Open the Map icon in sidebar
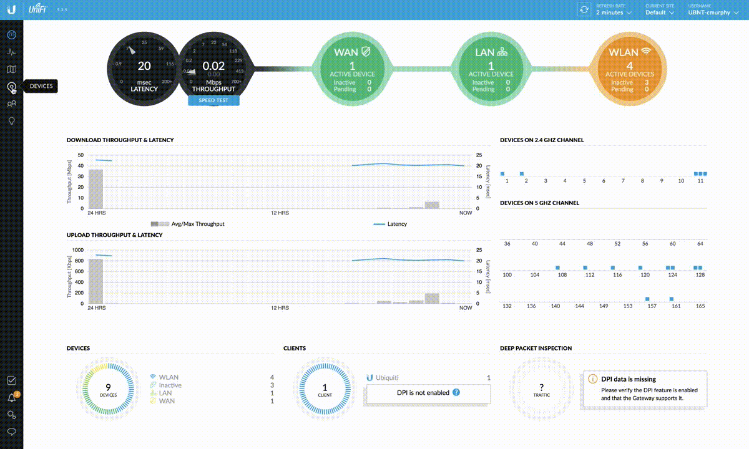The image size is (749, 449). (11, 70)
